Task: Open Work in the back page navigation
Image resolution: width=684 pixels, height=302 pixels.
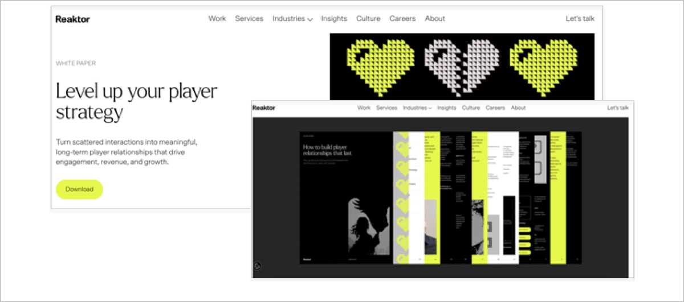Action: pos(217,19)
